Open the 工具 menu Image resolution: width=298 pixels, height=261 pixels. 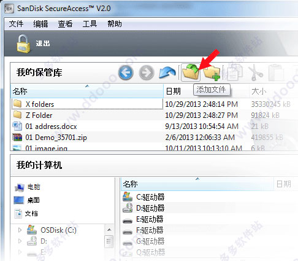(x=90, y=24)
